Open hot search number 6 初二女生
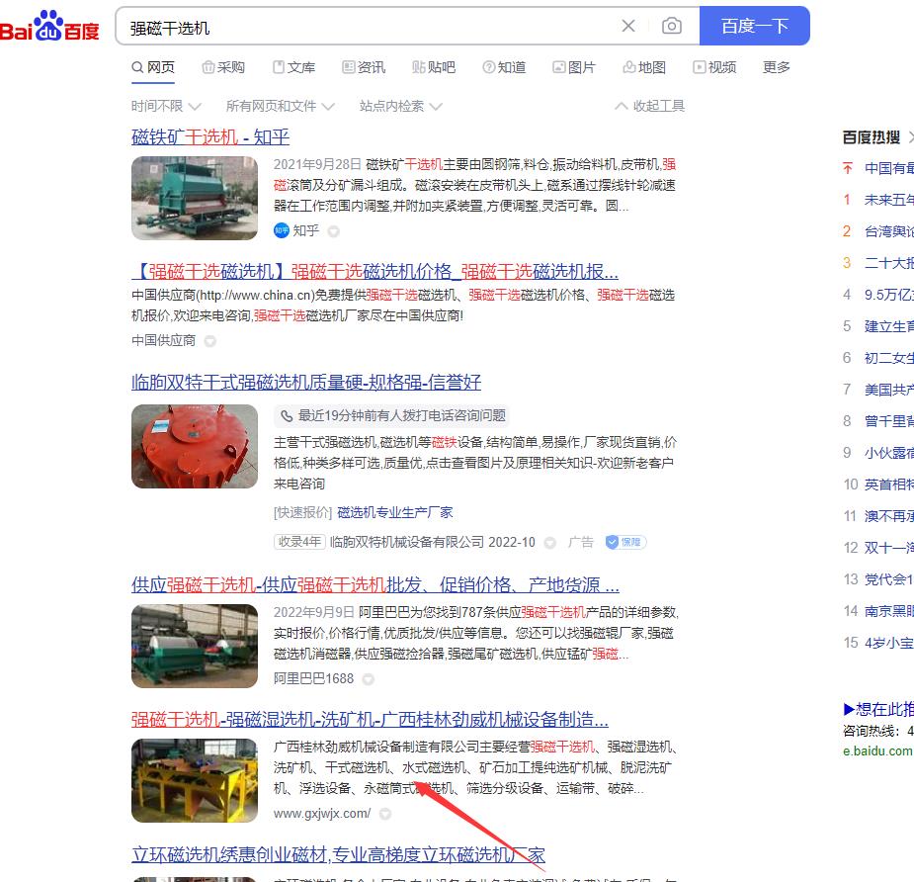The height and width of the screenshot is (882, 914). (x=888, y=358)
